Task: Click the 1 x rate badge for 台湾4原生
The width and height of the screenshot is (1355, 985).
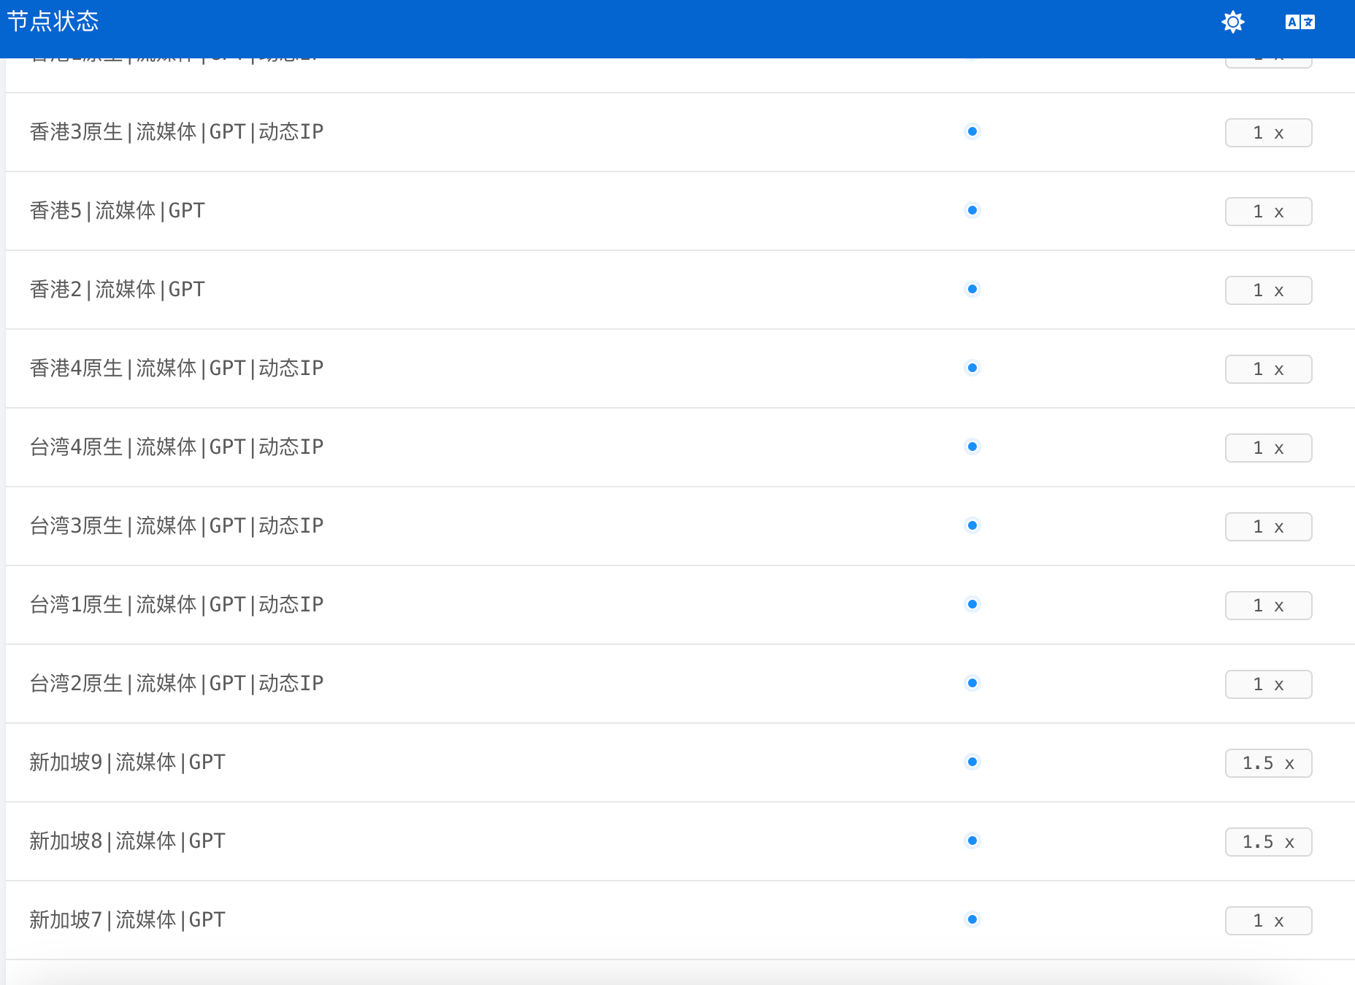Action: pyautogui.click(x=1269, y=448)
